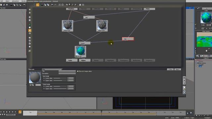Click the Prev button
This screenshot has height=119, width=212.
(170, 69)
